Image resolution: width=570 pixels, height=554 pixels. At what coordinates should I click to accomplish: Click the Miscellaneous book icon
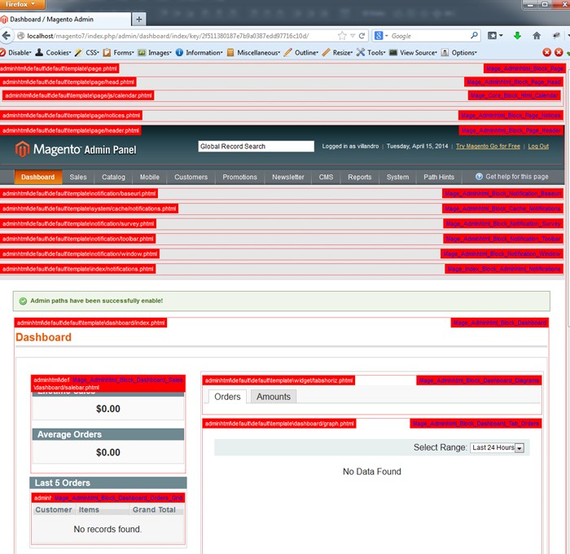230,52
